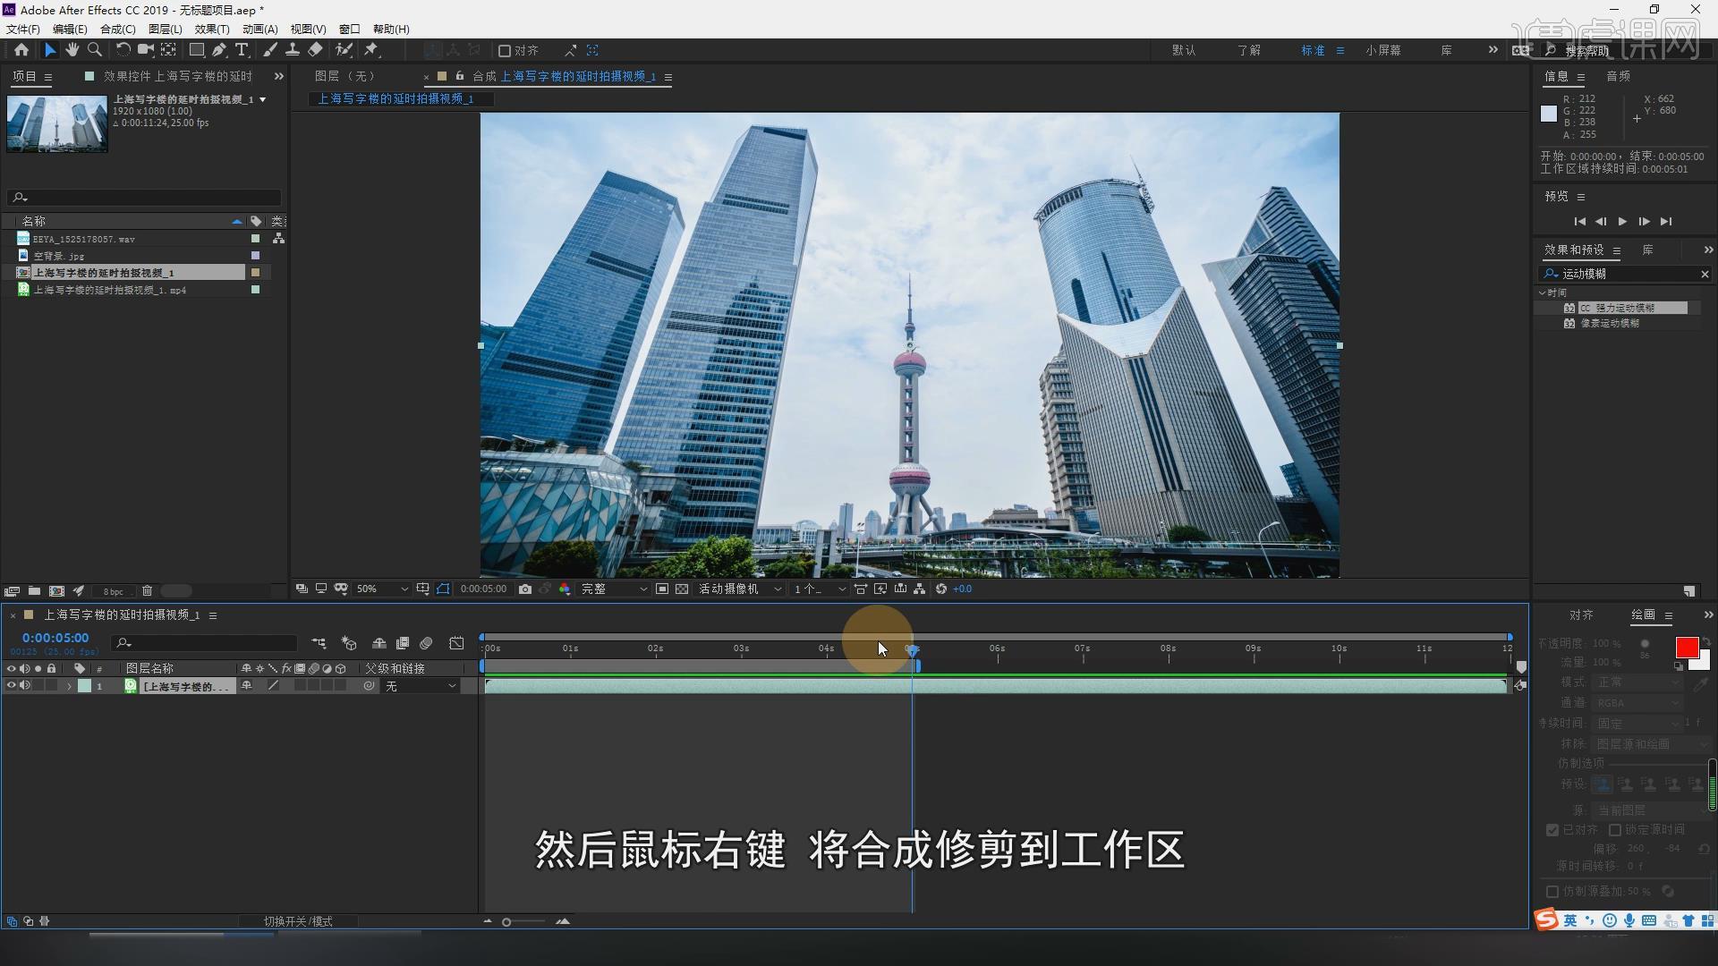Expand layer 1 properties with twirl arrow
The width and height of the screenshot is (1718, 966).
coord(69,686)
